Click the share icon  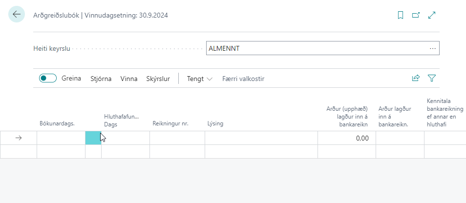point(416,78)
